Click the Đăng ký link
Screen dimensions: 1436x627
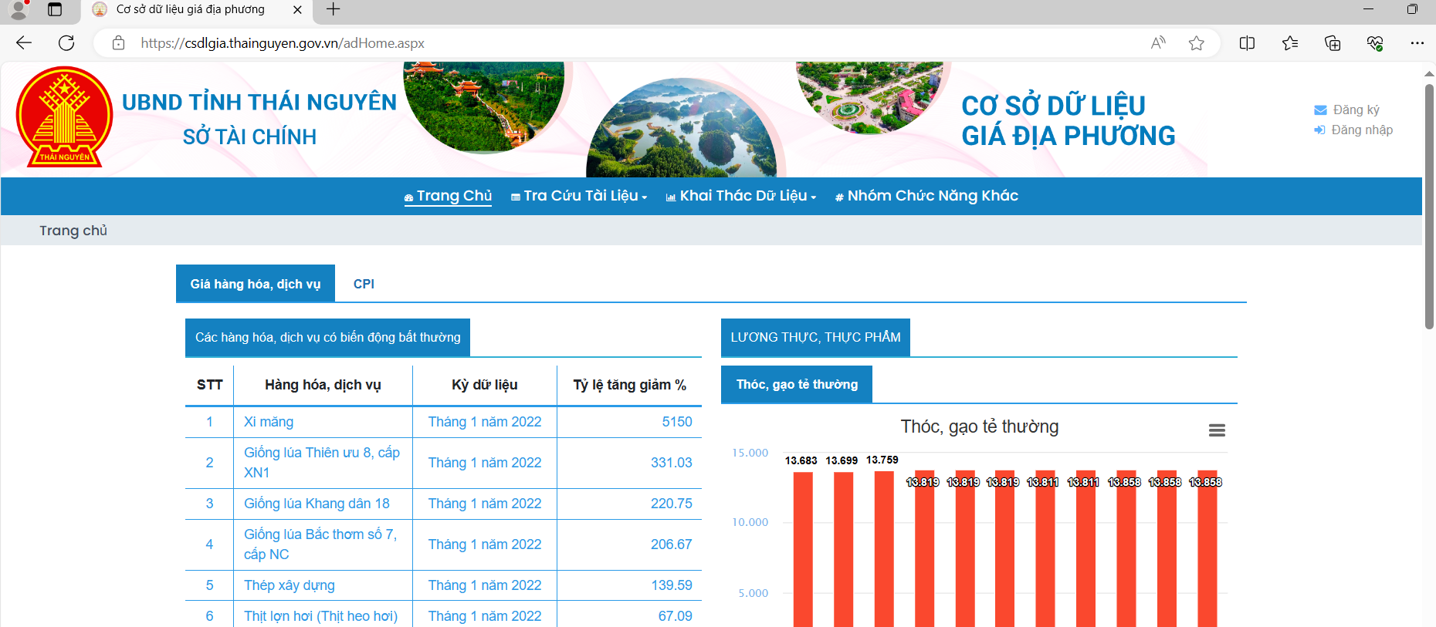[1355, 110]
